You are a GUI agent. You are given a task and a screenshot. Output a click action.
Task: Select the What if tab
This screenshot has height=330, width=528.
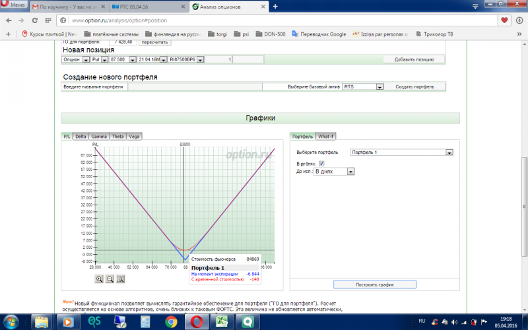(x=325, y=137)
